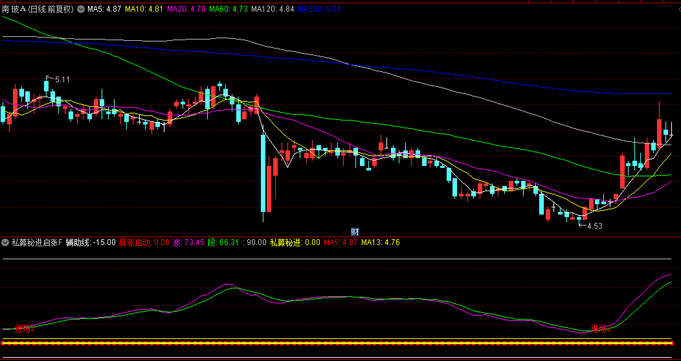
Task: Click the 私募秘进: 0.00 yellow value
Action: point(295,242)
